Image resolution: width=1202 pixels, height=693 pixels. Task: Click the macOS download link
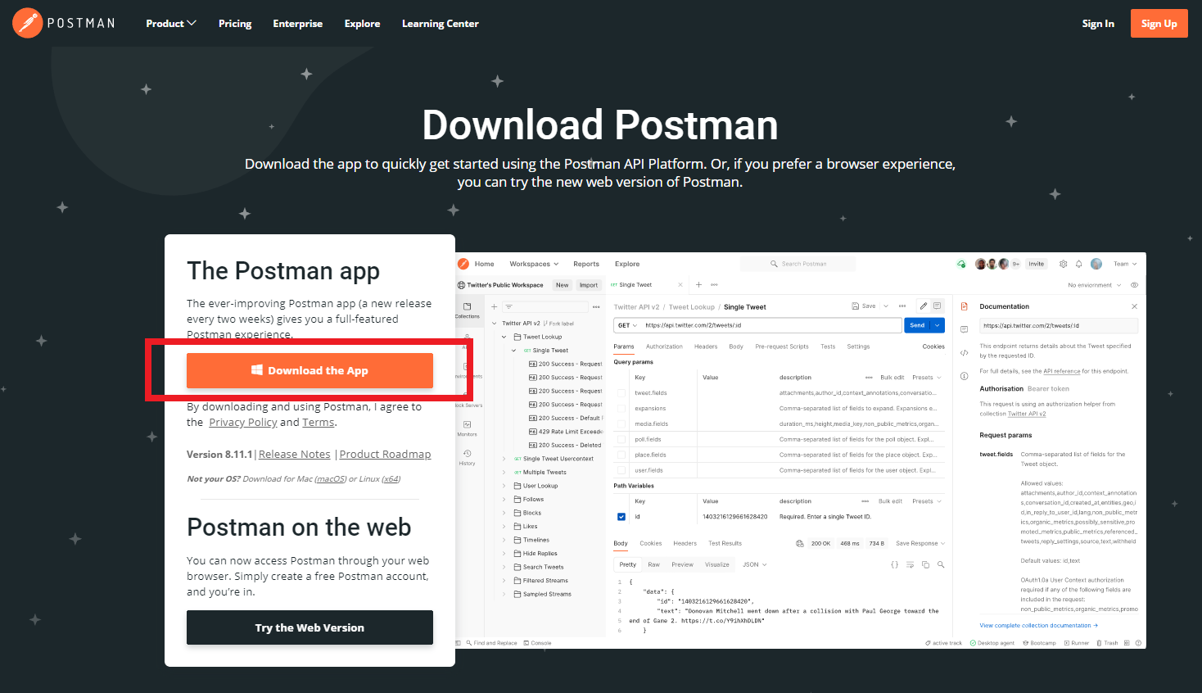pyautogui.click(x=331, y=479)
